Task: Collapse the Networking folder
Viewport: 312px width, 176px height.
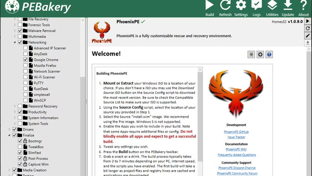Action: (x=15, y=42)
